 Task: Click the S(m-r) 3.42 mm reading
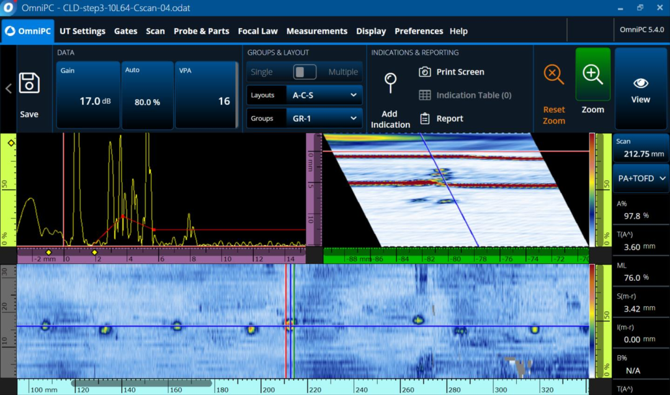point(641,302)
